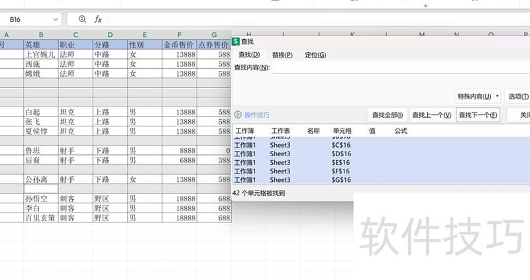Click cell containing 嫦娥

pos(41,73)
